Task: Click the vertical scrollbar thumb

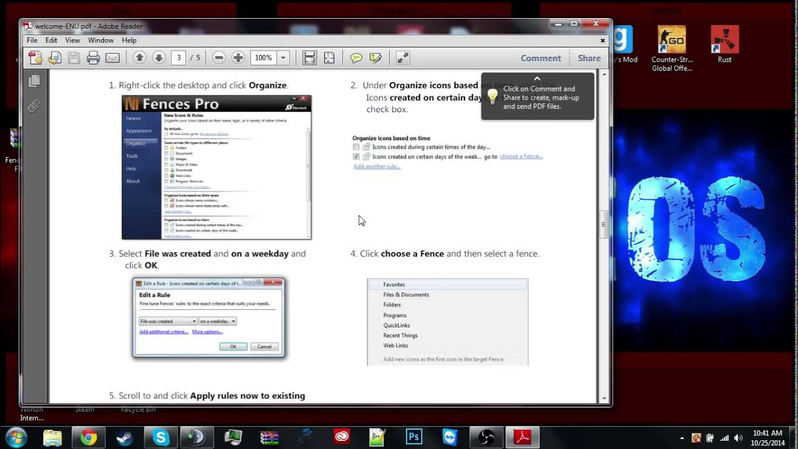Action: (x=604, y=225)
